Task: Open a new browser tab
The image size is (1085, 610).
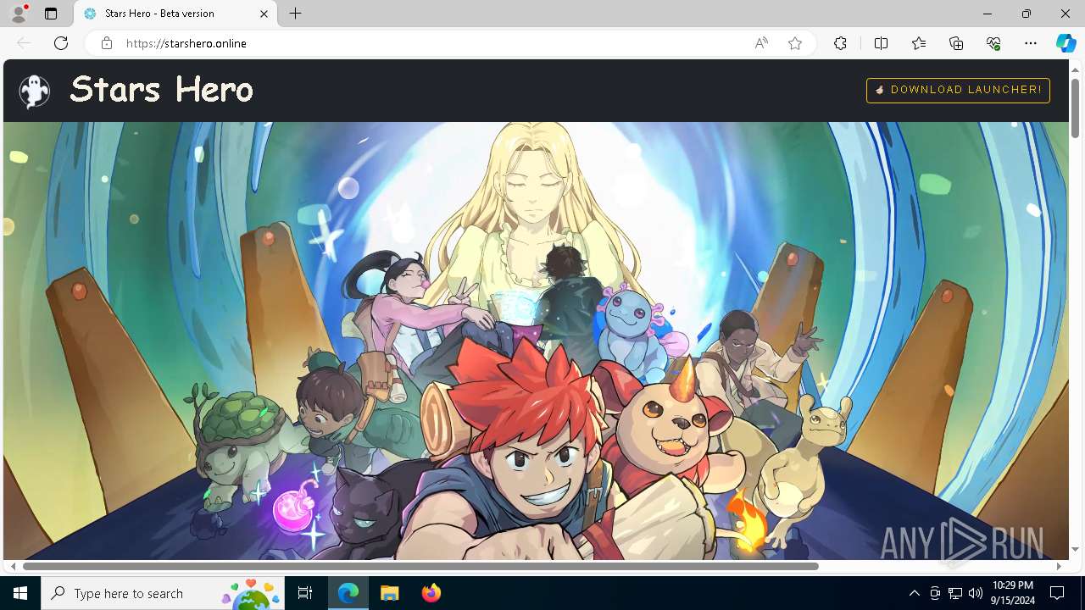Action: [295, 14]
